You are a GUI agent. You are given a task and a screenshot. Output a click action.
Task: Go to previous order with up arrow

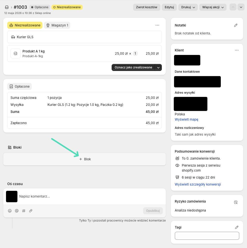233,7
